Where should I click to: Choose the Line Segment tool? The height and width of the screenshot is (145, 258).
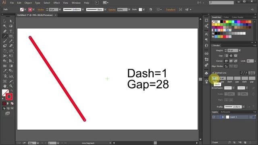(x=5, y=36)
